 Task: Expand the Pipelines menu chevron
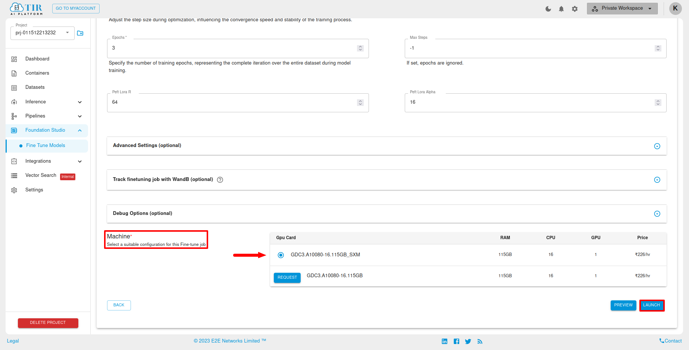tap(80, 116)
